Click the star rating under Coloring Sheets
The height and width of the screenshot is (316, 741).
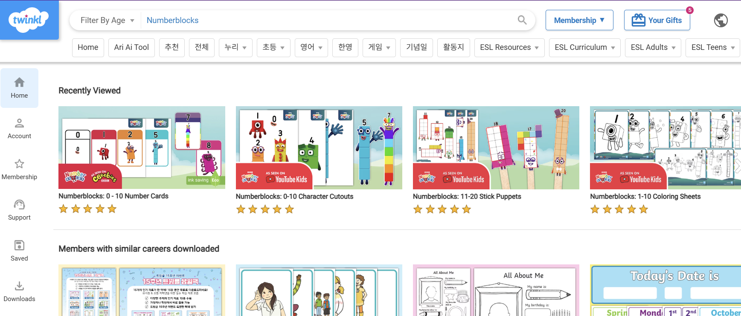619,209
